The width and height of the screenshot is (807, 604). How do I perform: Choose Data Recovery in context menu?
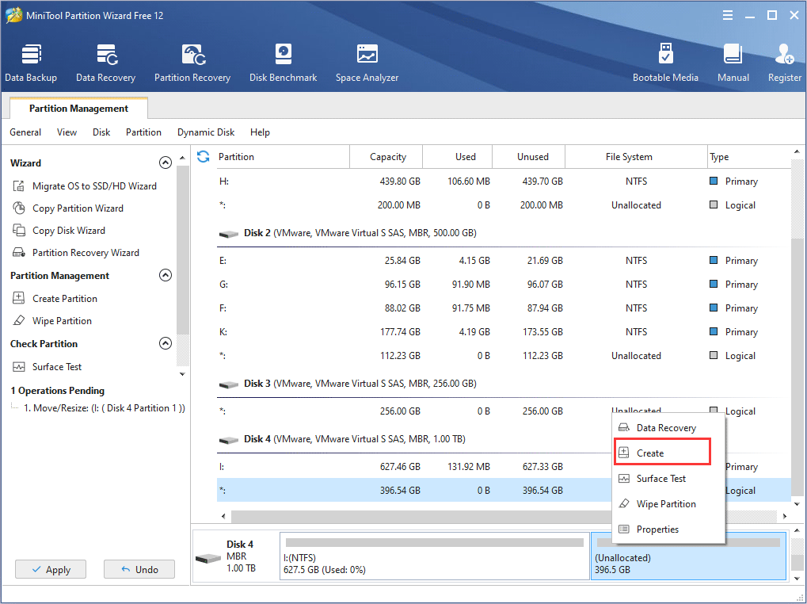coord(668,428)
